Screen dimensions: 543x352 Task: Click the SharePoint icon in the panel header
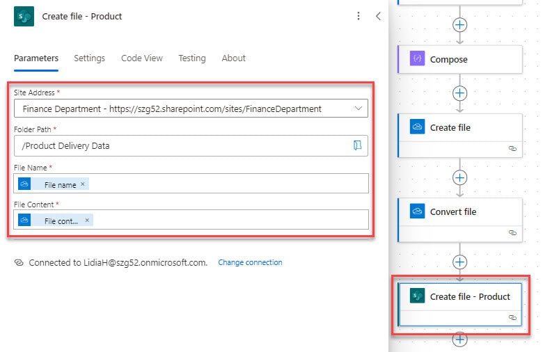tap(24, 16)
